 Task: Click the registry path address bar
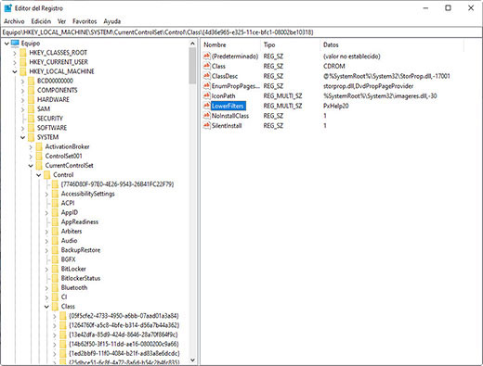click(241, 32)
